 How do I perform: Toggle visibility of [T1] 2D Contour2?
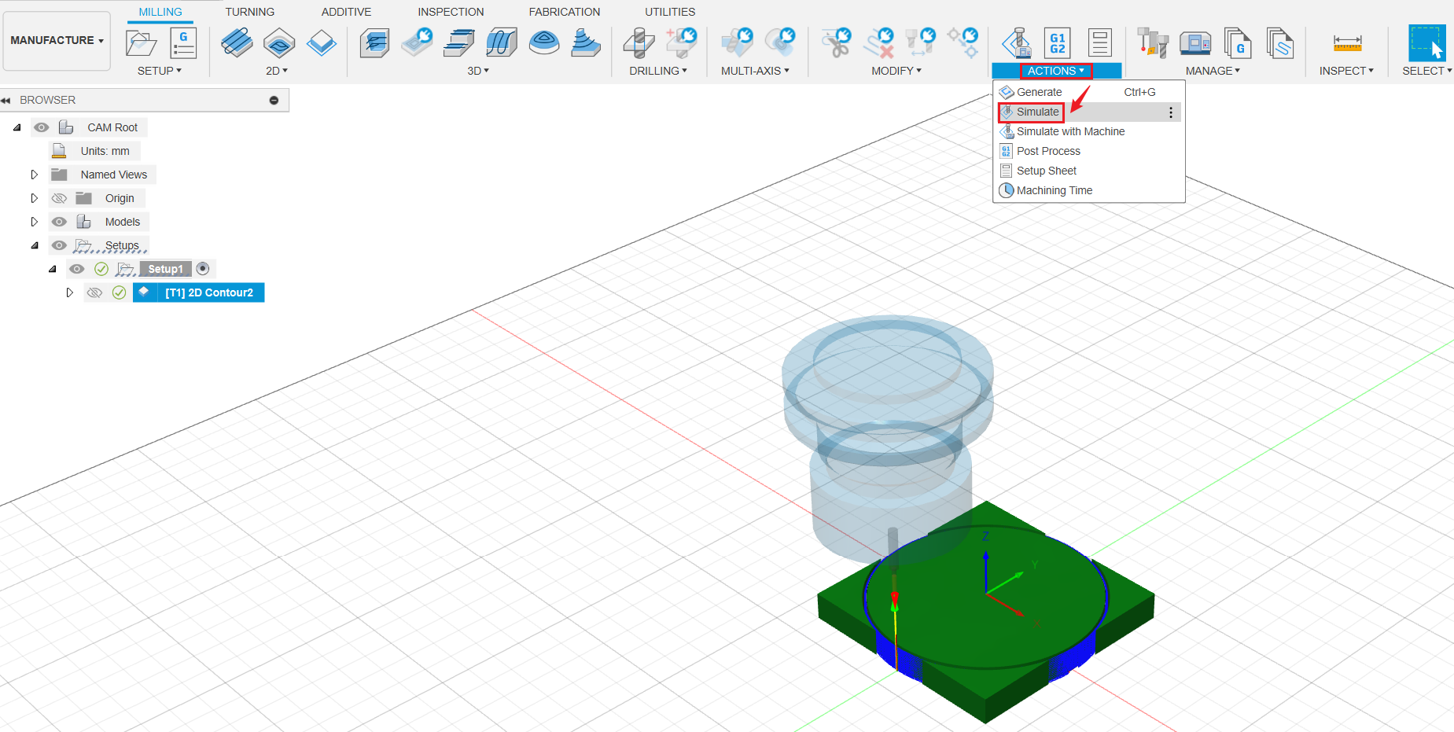click(x=94, y=292)
